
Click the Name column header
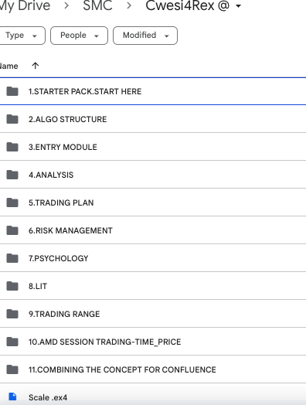click(x=8, y=66)
